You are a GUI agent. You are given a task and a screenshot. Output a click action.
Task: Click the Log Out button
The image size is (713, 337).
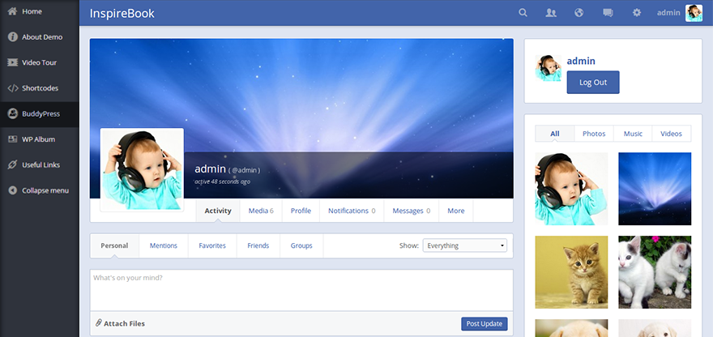593,83
